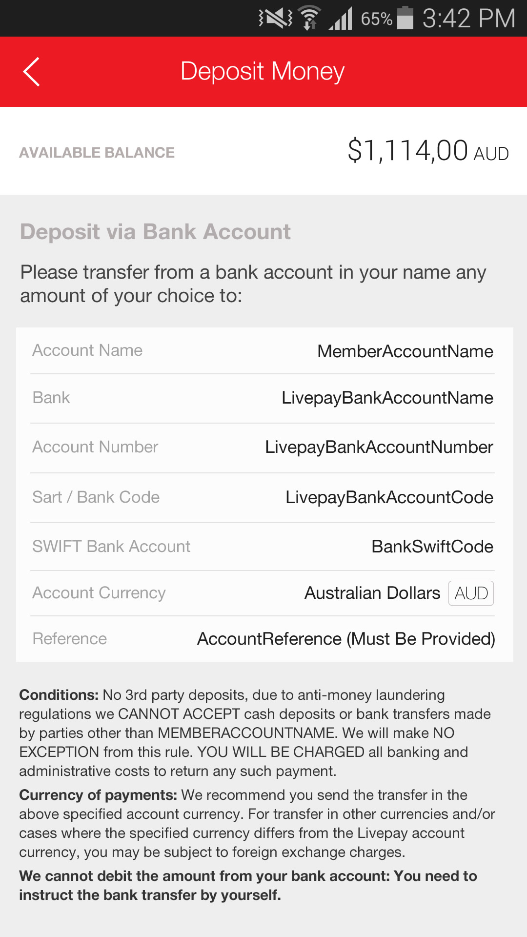
Task: Tap the back arrow in header
Action: (x=32, y=72)
